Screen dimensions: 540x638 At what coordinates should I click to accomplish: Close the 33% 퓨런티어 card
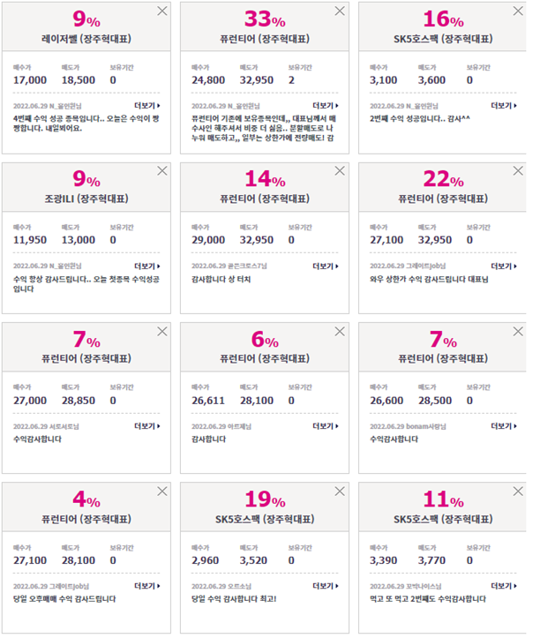[x=340, y=11]
